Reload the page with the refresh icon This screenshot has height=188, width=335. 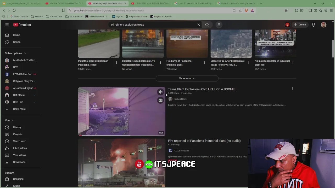pyautogui.click(x=14, y=10)
